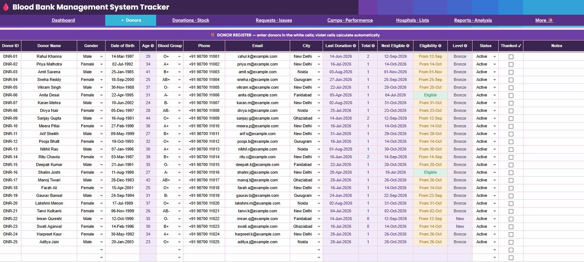Select the Donors tab
584x262 pixels.
131,20
